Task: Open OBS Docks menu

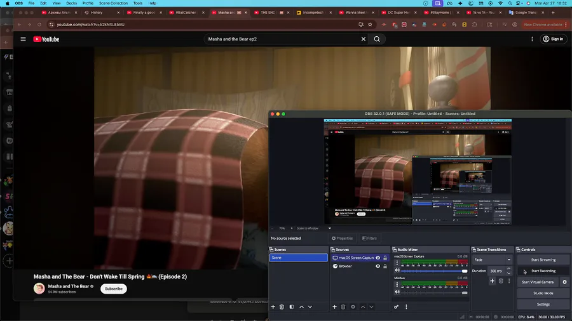Action: (71, 3)
